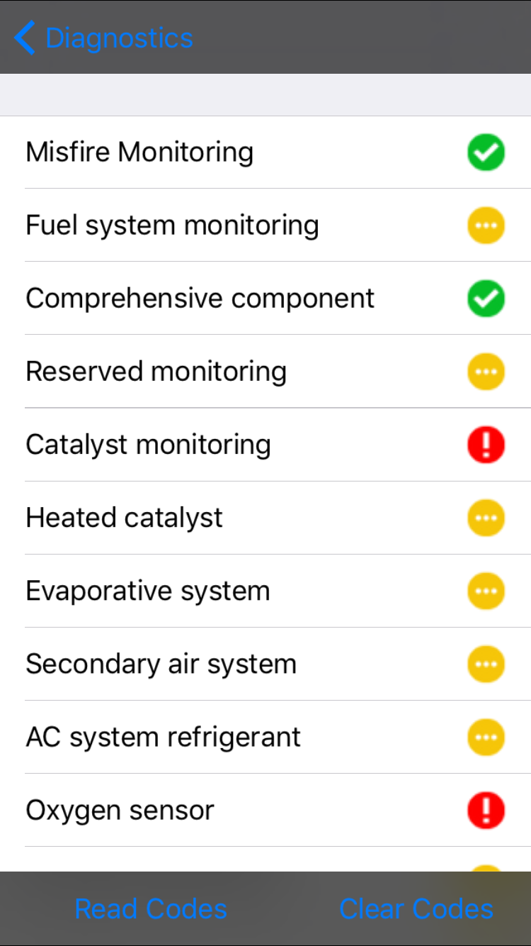Select the Oxygen sensor row label
The image size is (531, 946).
pyautogui.click(x=120, y=810)
